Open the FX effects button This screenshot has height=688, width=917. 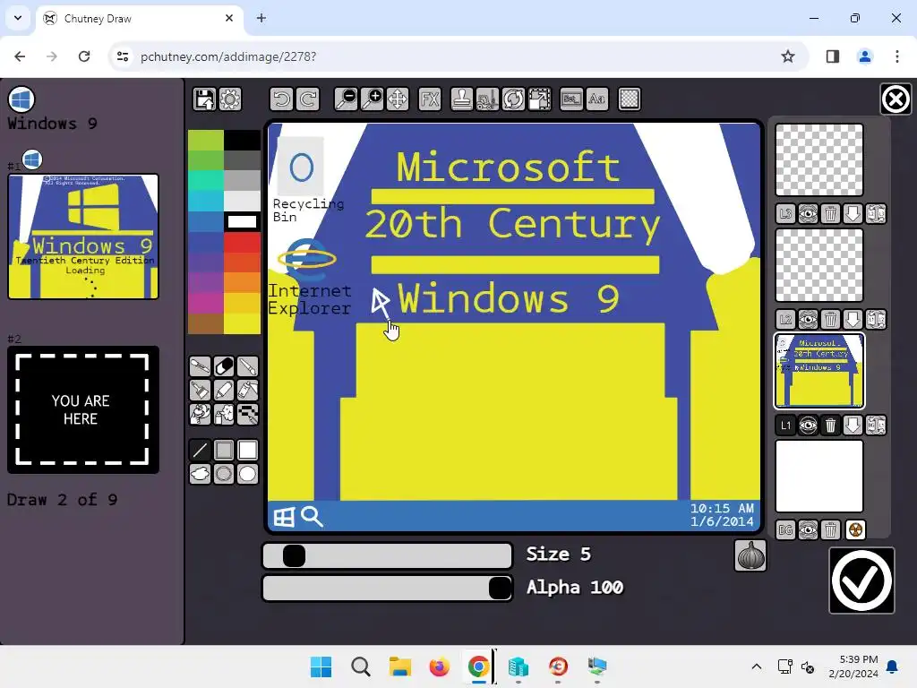(430, 99)
